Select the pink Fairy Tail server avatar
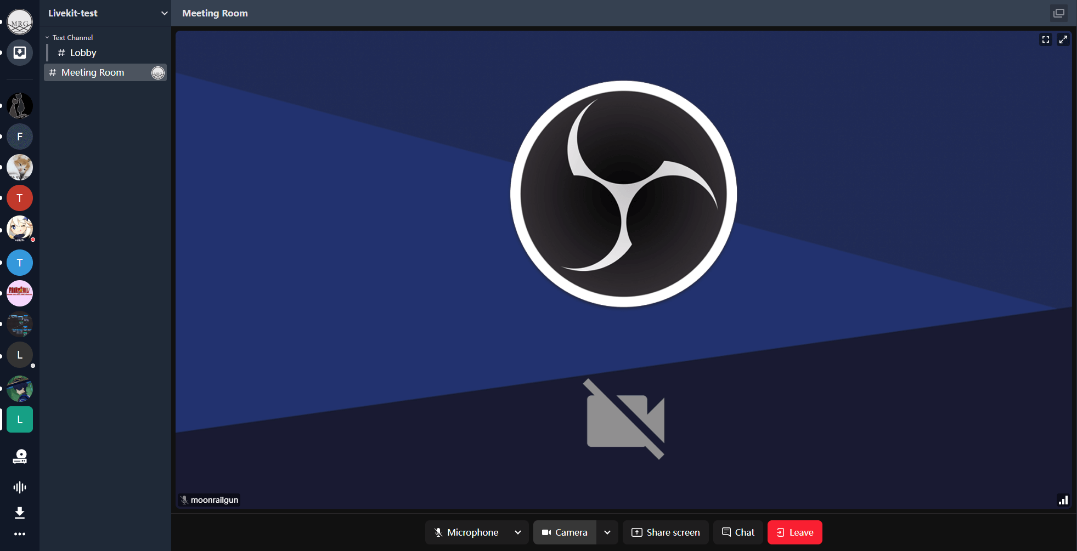The image size is (1077, 551). (x=20, y=293)
